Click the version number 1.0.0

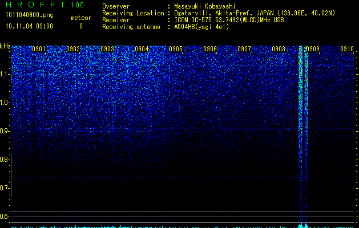point(78,5)
